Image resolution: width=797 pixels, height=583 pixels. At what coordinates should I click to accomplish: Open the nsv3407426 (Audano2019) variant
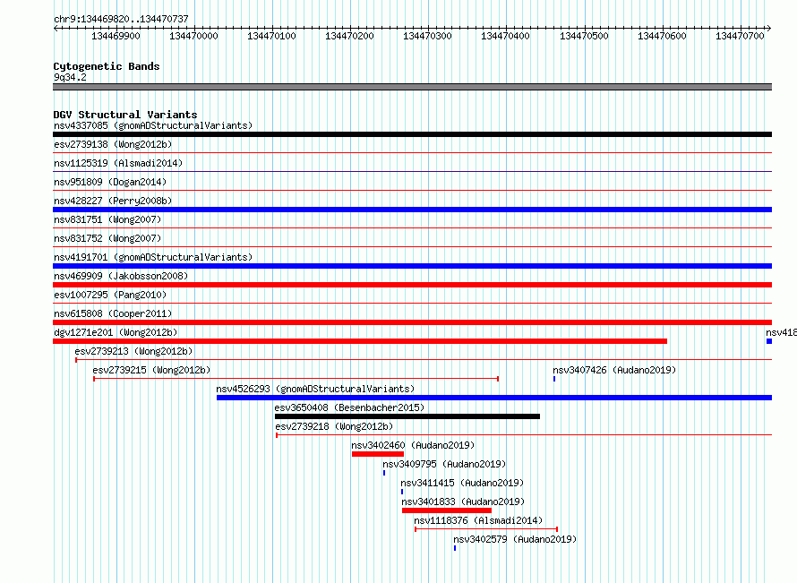pos(614,370)
